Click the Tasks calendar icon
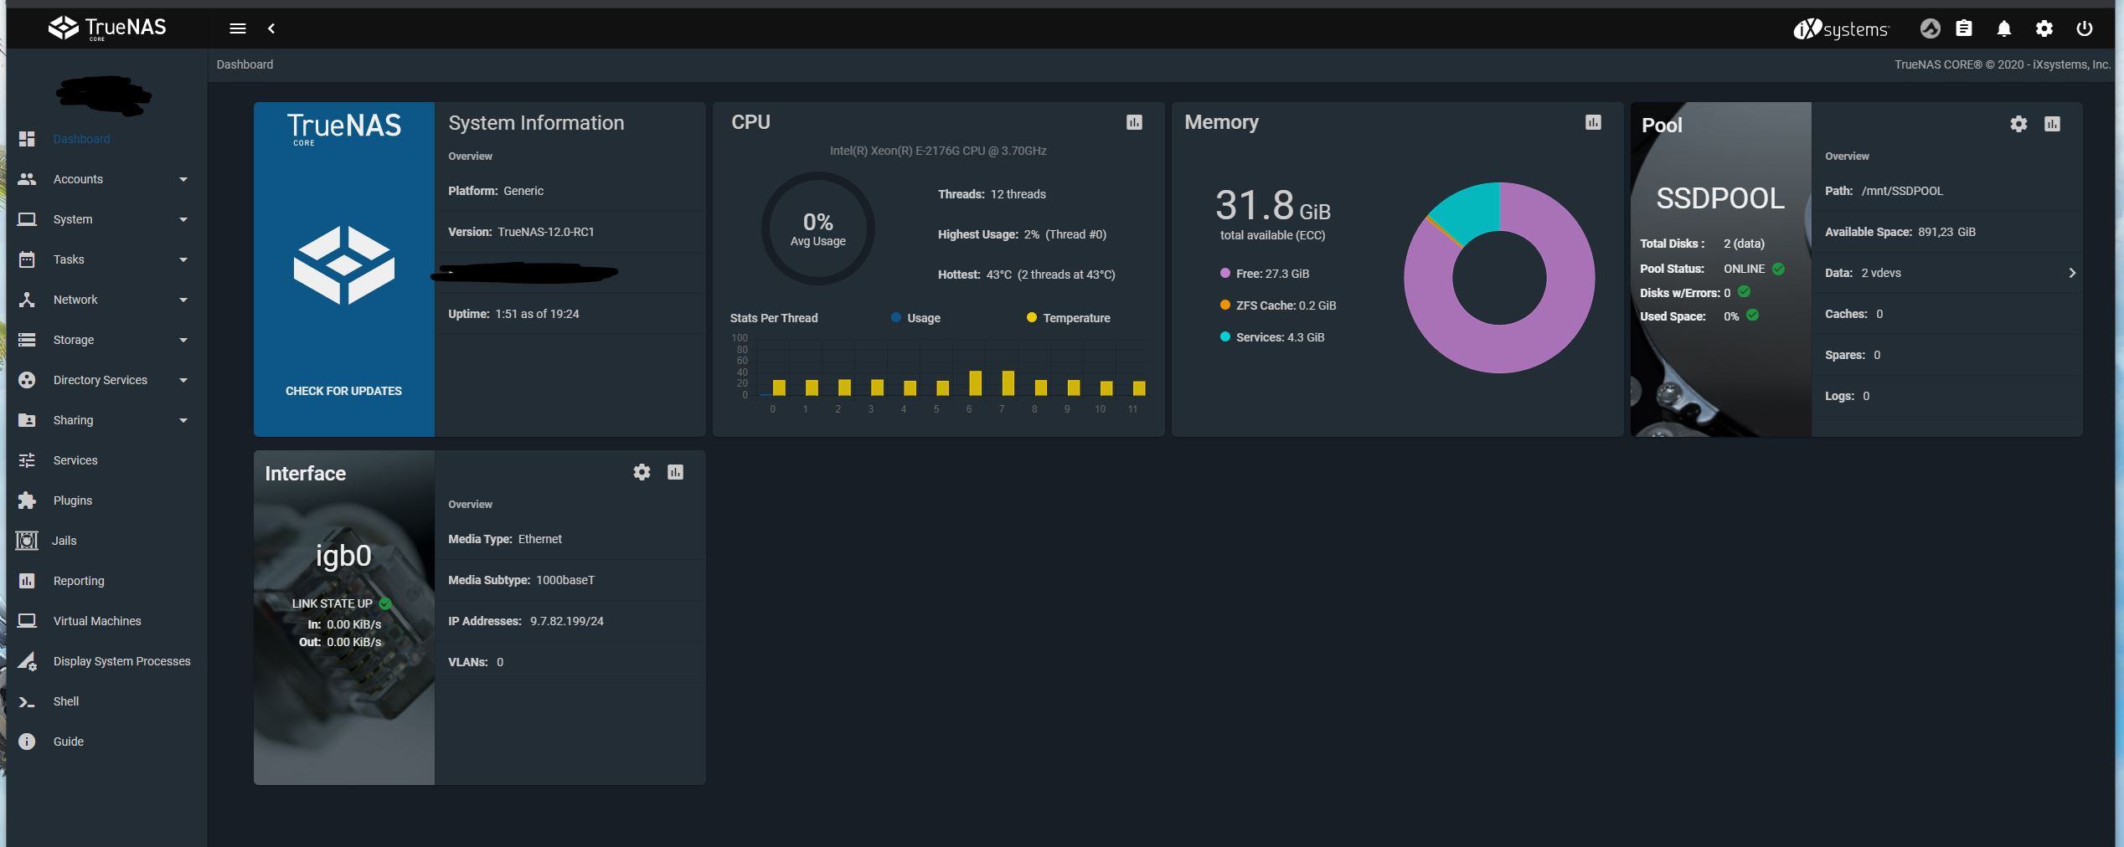This screenshot has height=847, width=2124. point(27,259)
